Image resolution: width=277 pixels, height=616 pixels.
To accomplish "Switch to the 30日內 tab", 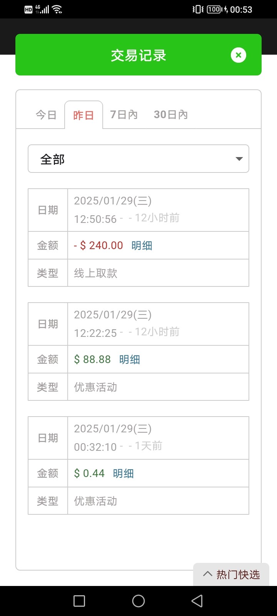I will (170, 115).
